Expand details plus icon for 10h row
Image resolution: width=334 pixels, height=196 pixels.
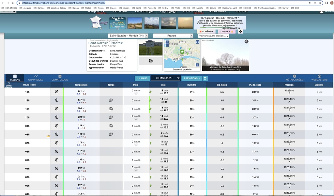coord(57,117)
